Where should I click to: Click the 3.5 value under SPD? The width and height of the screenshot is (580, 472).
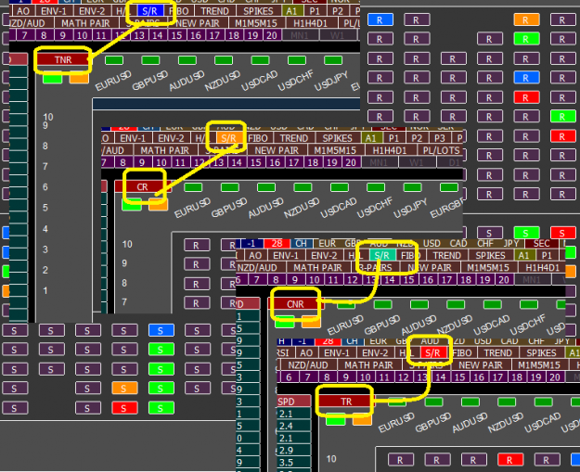pos(294,463)
